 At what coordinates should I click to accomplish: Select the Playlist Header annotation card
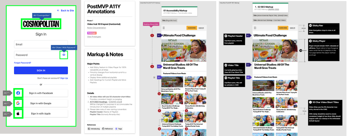tap(234, 39)
